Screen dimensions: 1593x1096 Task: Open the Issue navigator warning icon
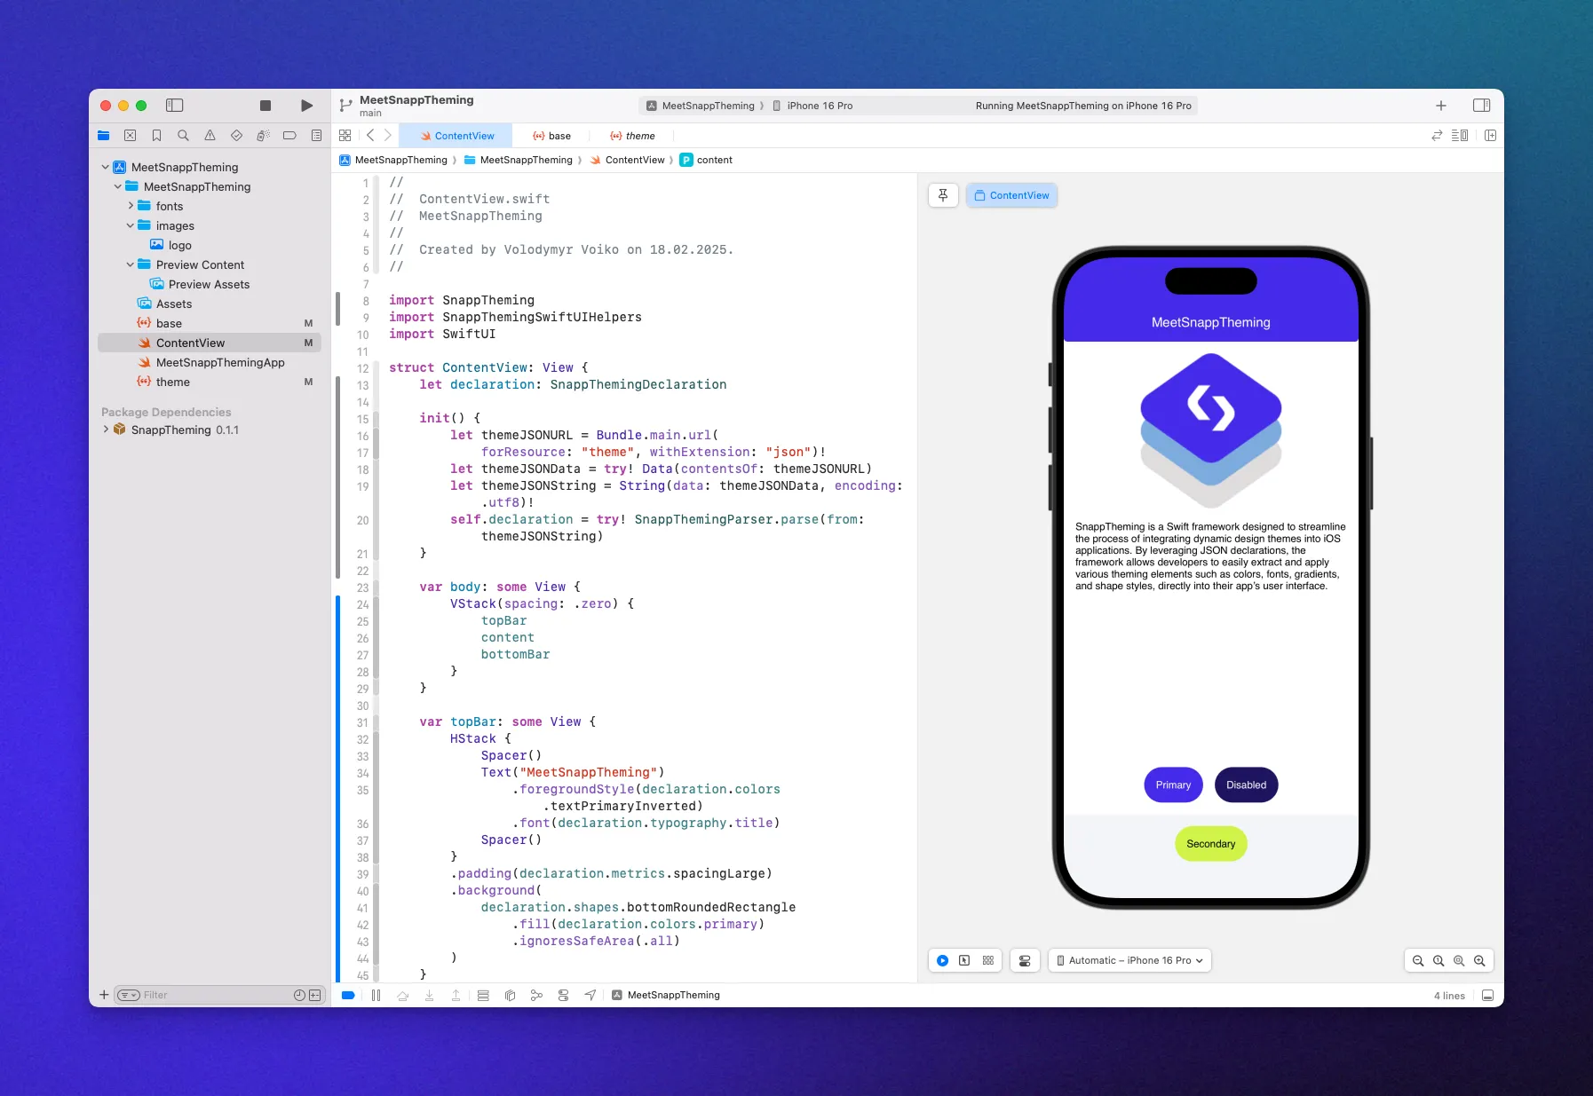click(x=210, y=136)
